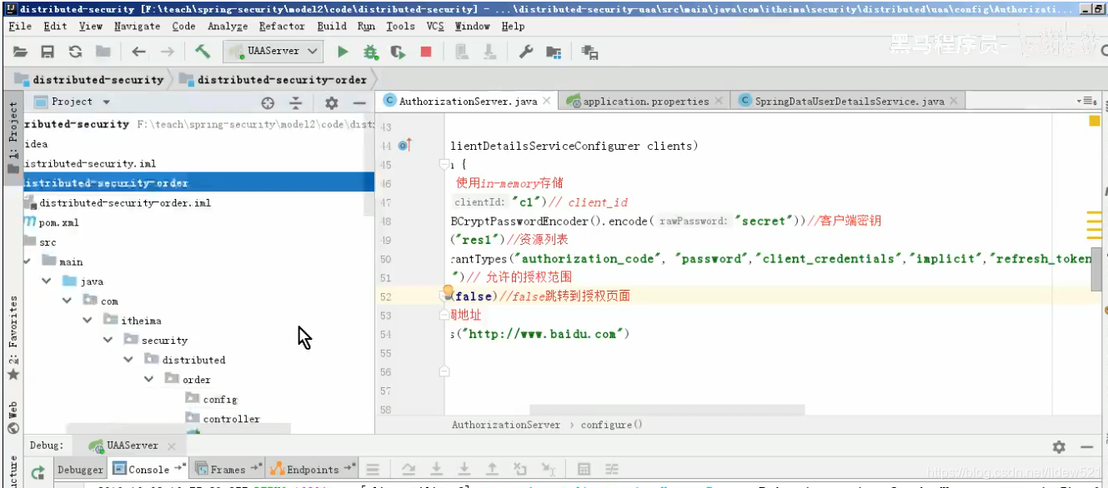This screenshot has height=488, width=1108.
Task: Collapse all in Project panel
Action: 295,102
